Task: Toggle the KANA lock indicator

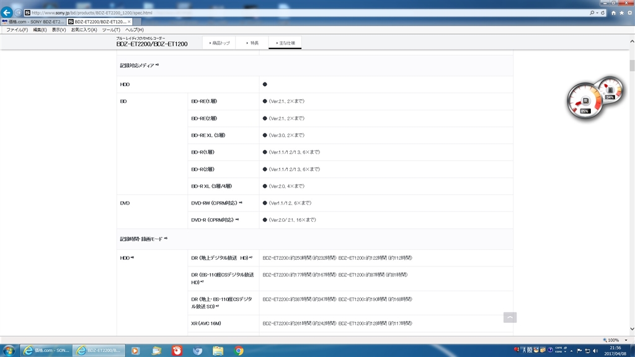Action: 559,352
